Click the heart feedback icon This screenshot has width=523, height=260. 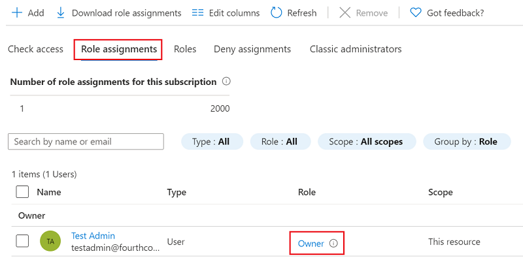coord(416,13)
